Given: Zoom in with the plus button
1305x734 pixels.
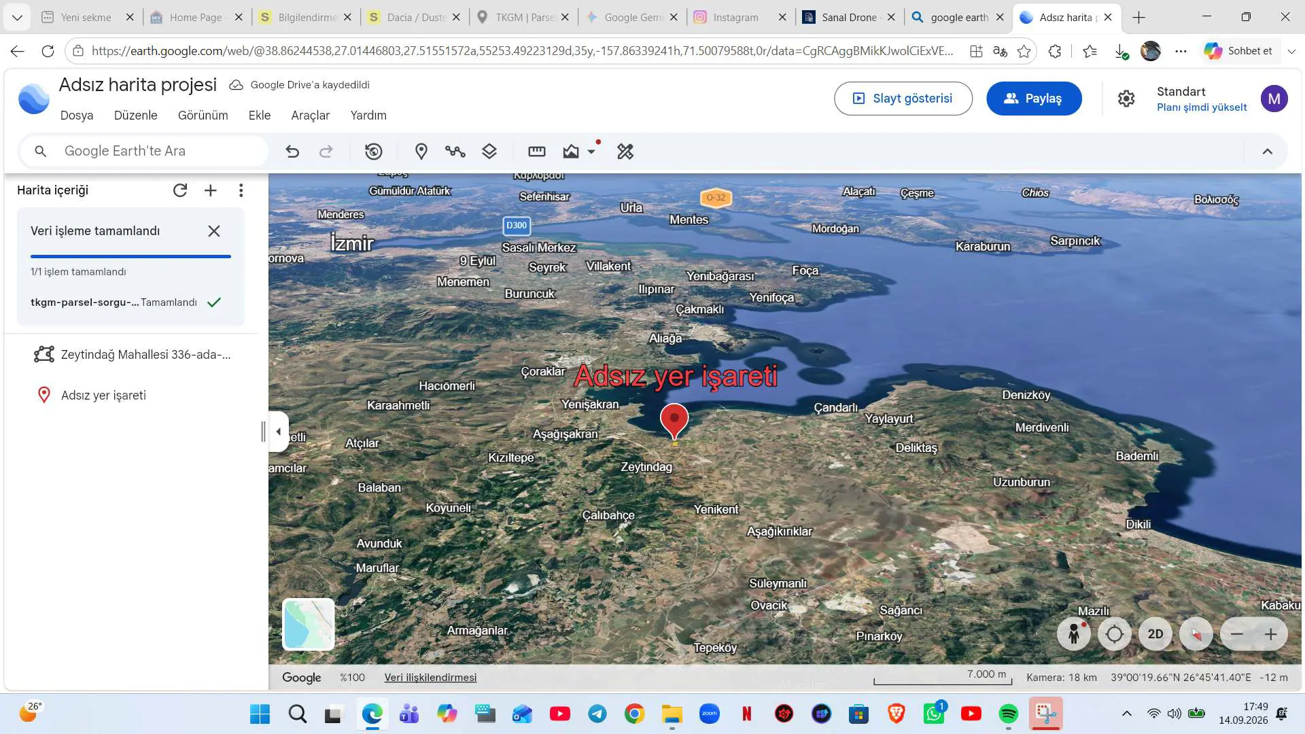Looking at the screenshot, I should (x=1271, y=634).
